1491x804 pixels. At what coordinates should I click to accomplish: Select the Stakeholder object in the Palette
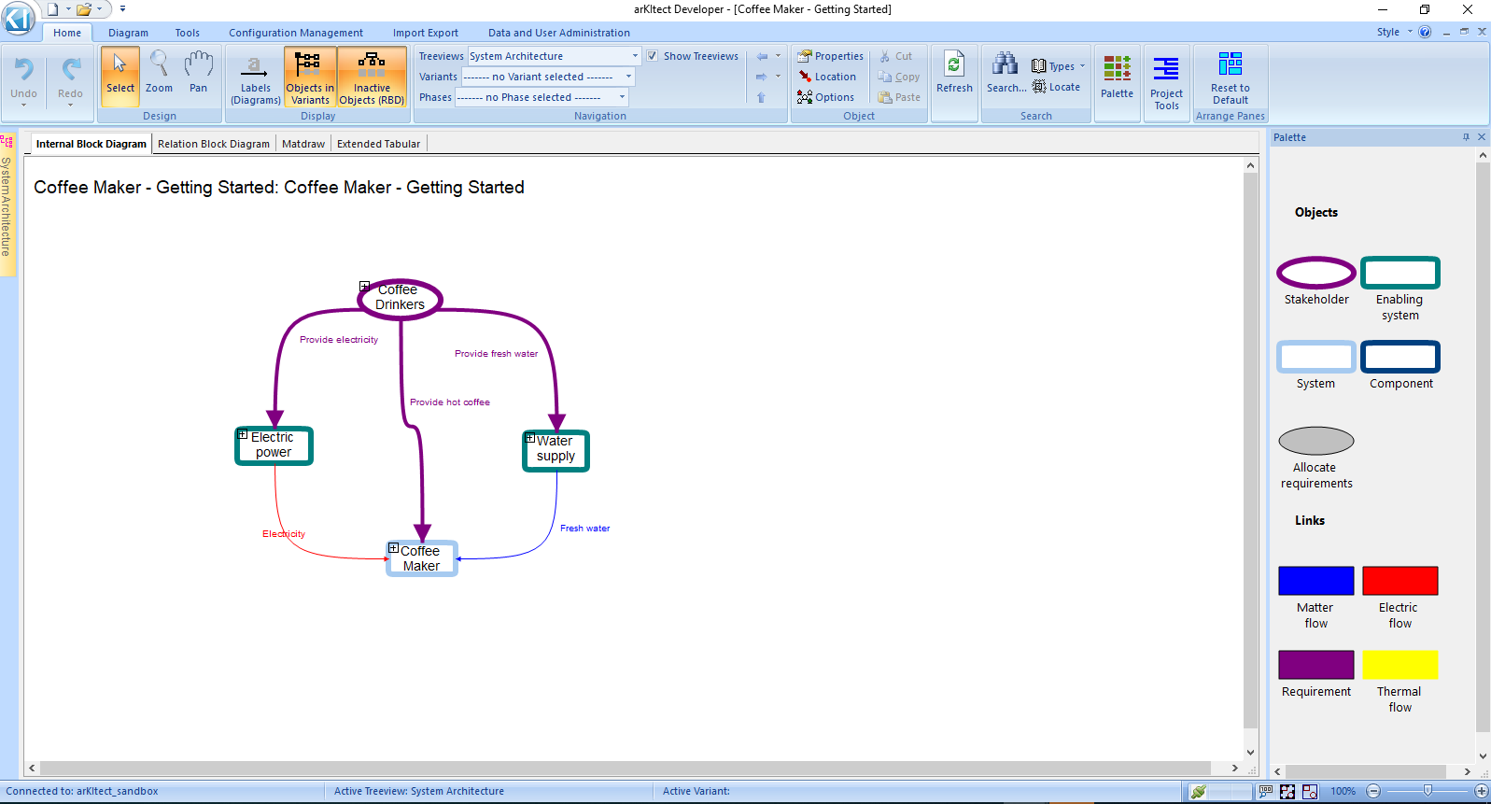[x=1315, y=273]
